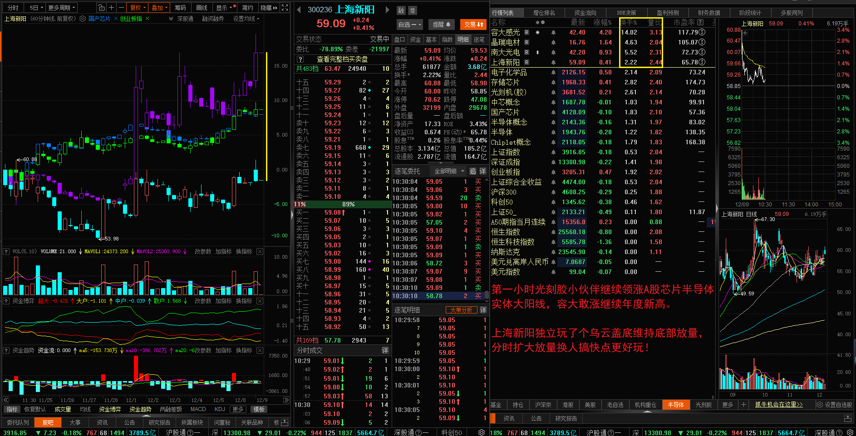Toggle KDJ indicator
The image size is (856, 436).
(220, 409)
